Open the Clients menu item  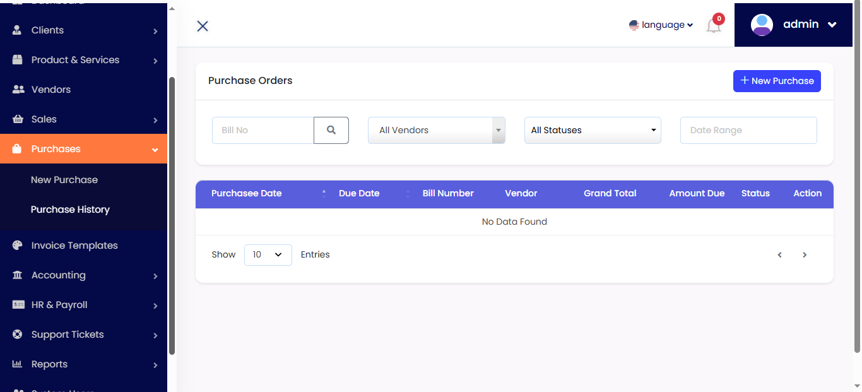(83, 30)
